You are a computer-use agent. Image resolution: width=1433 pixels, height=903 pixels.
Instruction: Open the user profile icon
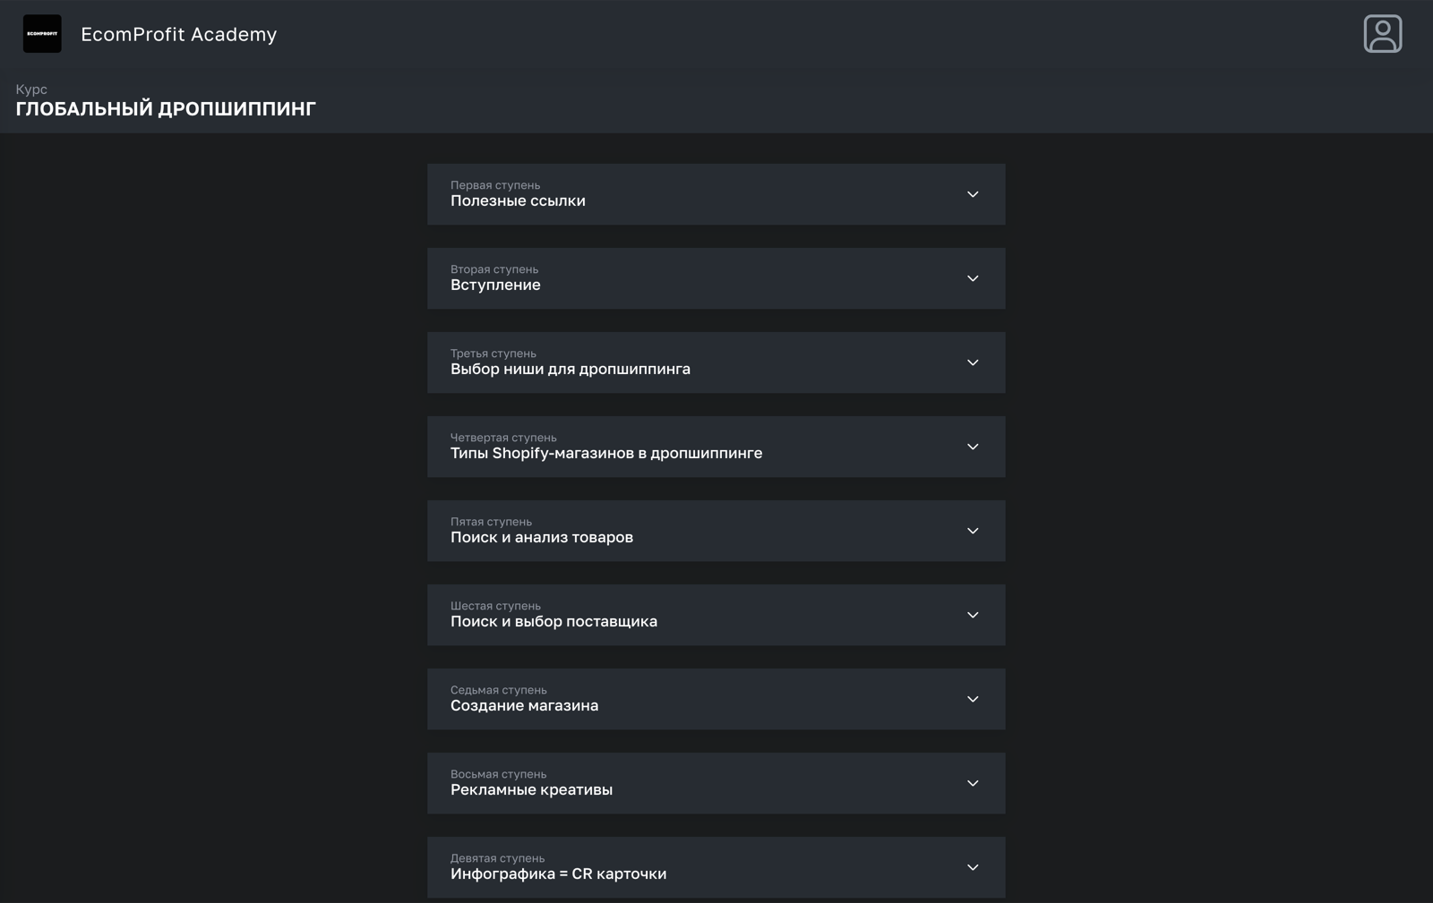click(1382, 34)
